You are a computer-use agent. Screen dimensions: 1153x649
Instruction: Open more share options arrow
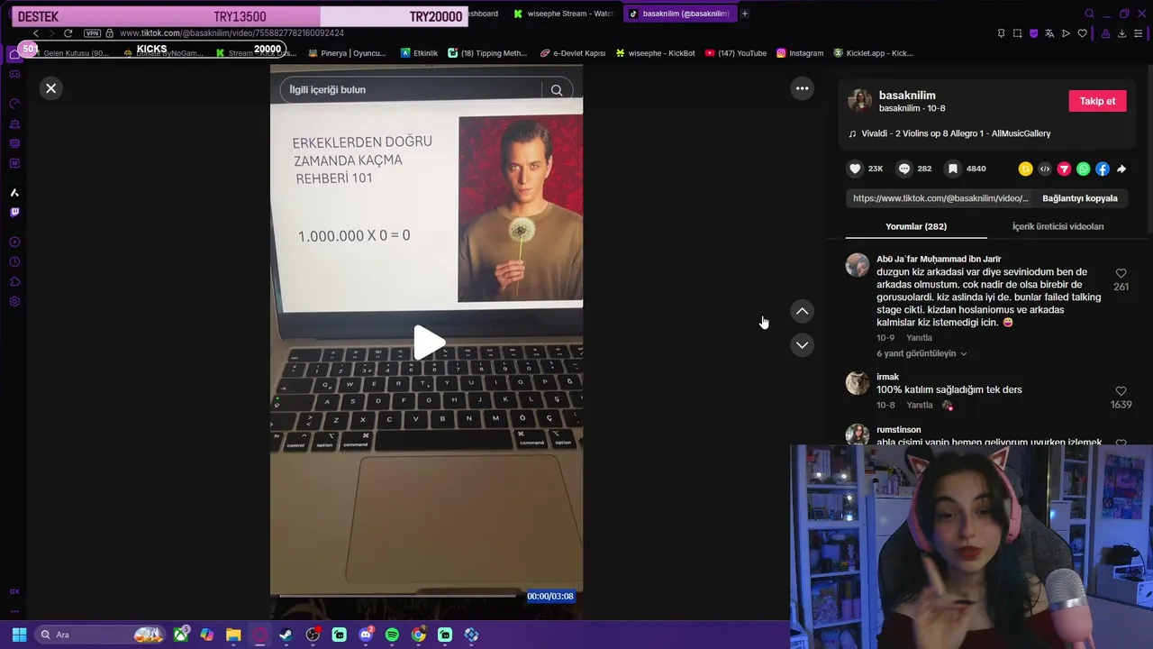(1121, 169)
